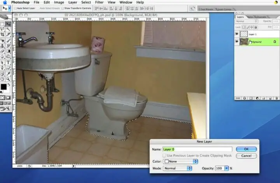The height and width of the screenshot is (183, 280).
Task: Choose the Zoom magnifier tool
Action: 9,79
